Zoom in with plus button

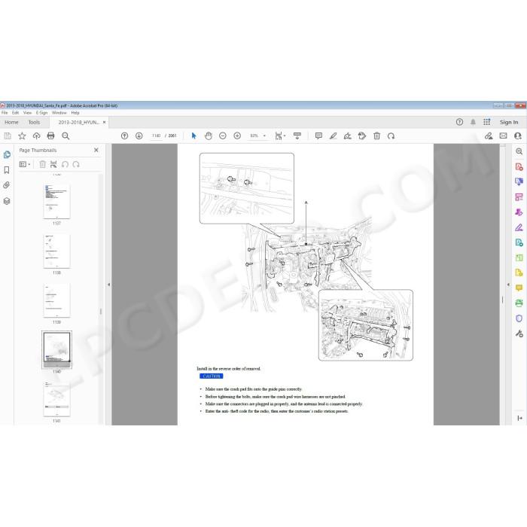point(237,136)
